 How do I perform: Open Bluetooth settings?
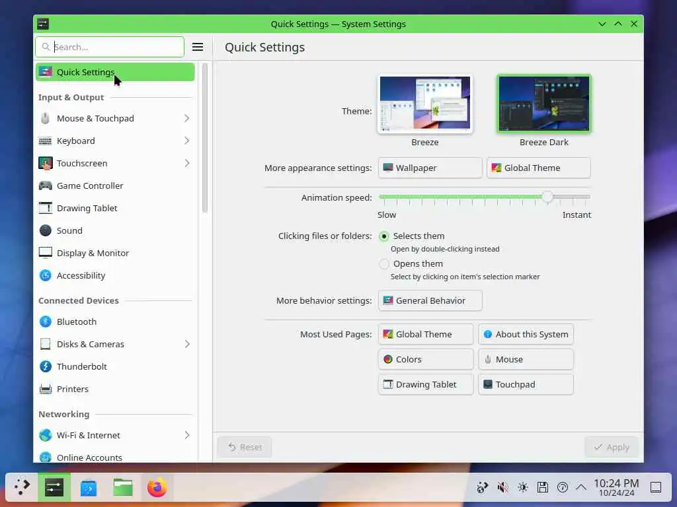pyautogui.click(x=115, y=321)
